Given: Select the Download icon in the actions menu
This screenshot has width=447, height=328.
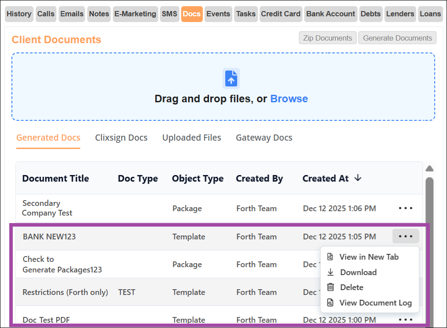Looking at the screenshot, I should 331,272.
